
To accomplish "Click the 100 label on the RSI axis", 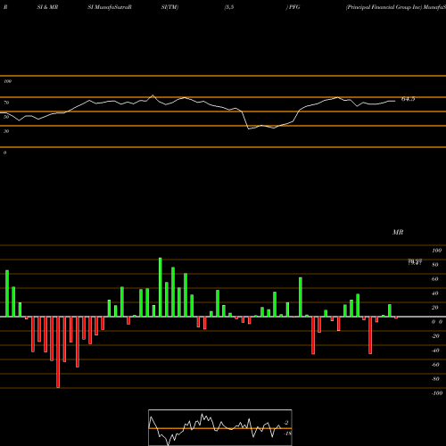I will [7, 81].
